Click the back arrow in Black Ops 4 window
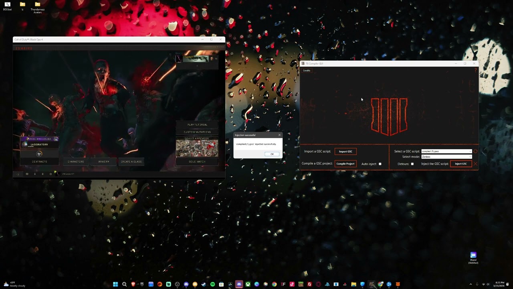Screen dimensions: 513x289 click(x=18, y=174)
